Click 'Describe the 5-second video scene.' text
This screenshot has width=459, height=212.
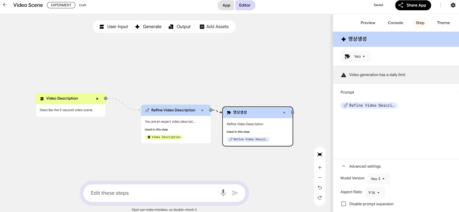[x=67, y=110]
